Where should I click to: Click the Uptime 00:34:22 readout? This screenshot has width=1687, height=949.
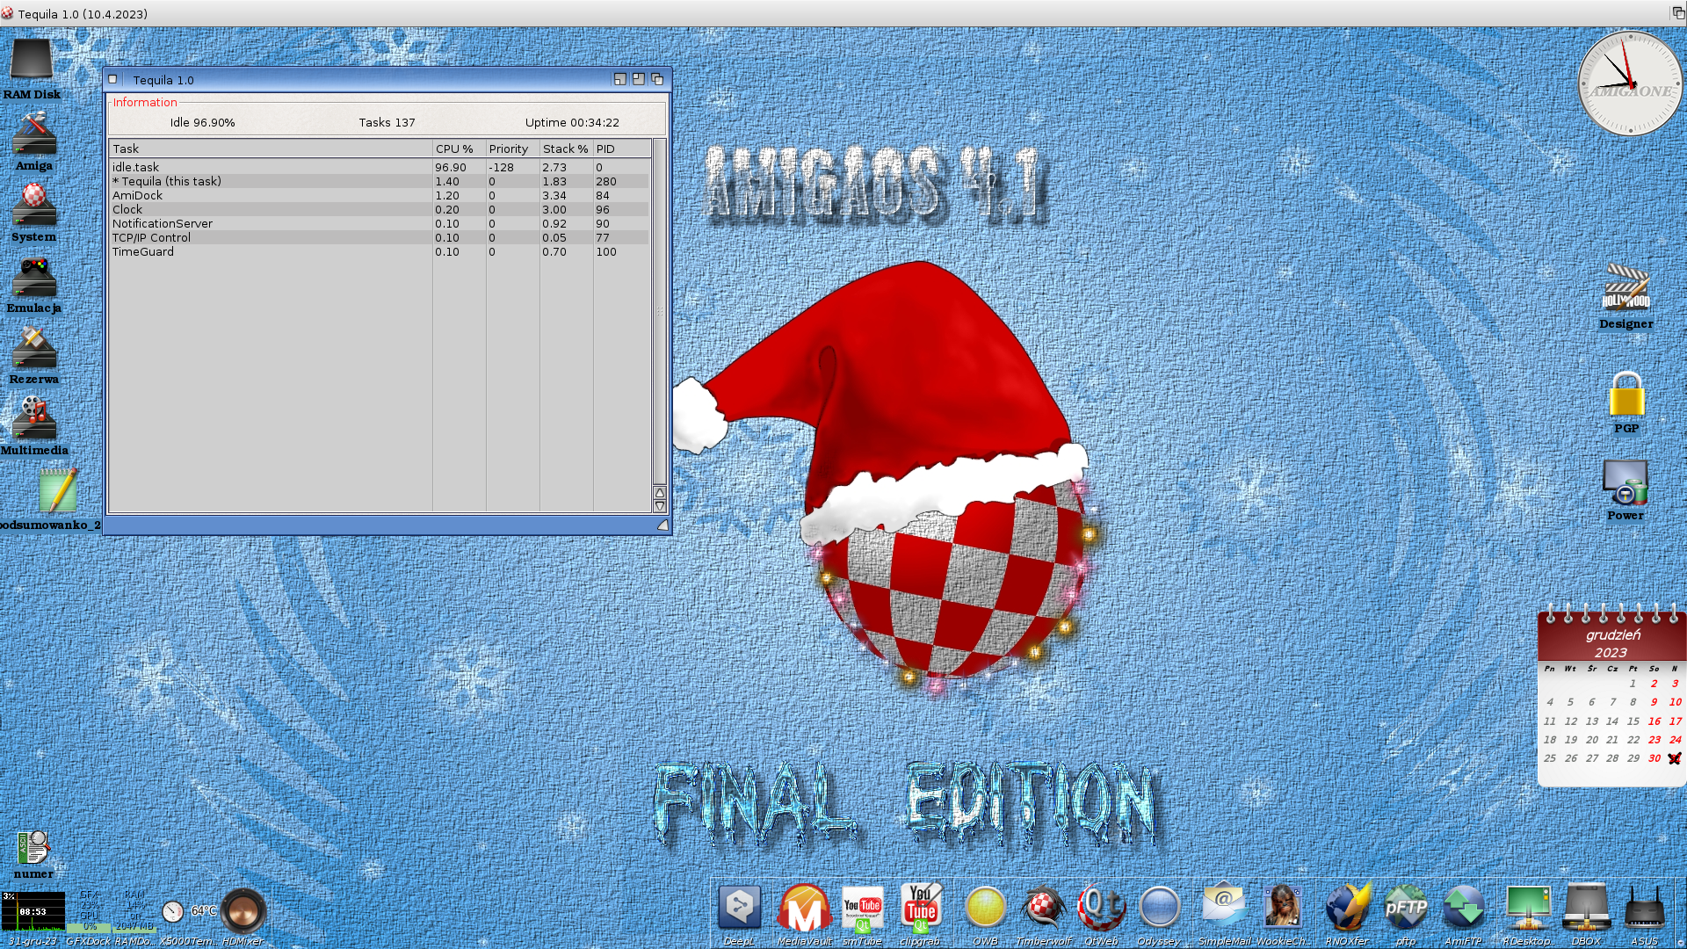[x=572, y=122]
